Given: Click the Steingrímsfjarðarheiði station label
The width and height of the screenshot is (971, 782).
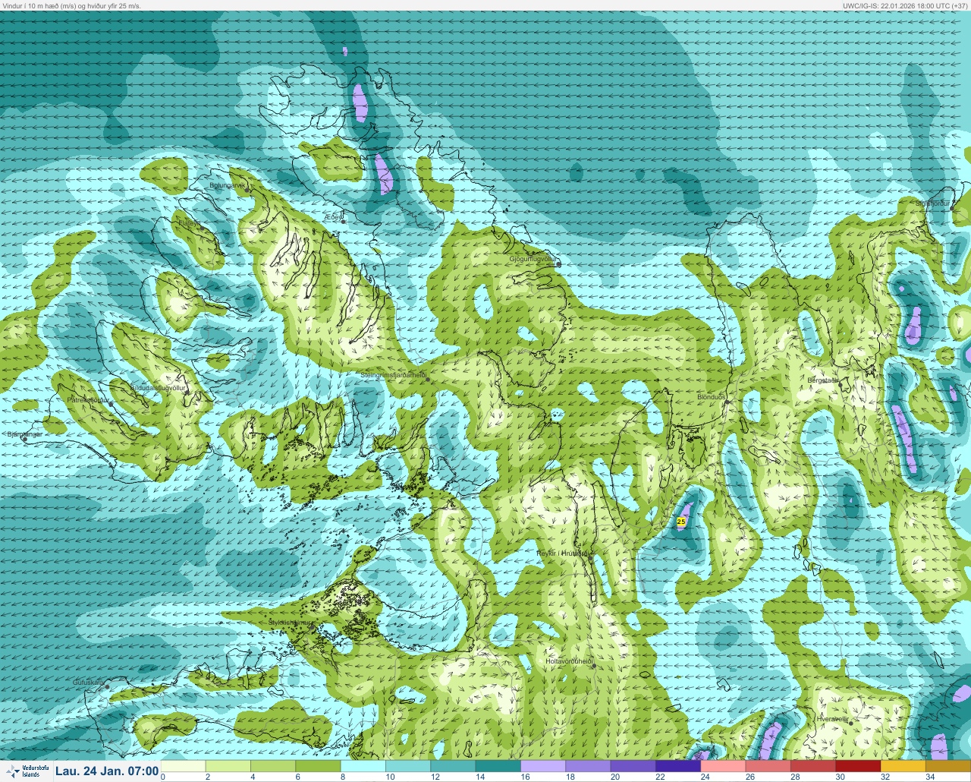Looking at the screenshot, I should point(393,375).
